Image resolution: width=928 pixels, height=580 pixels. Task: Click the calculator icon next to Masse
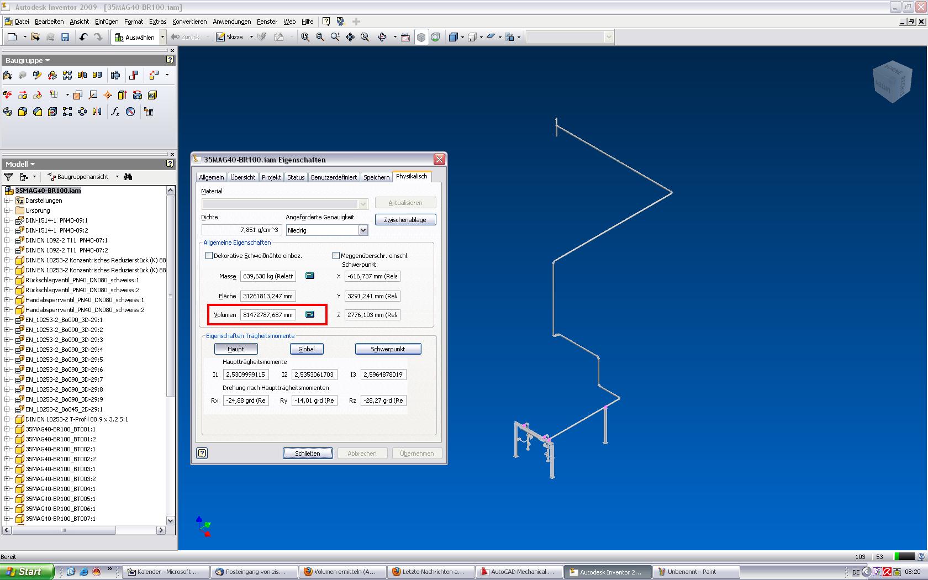pos(310,276)
